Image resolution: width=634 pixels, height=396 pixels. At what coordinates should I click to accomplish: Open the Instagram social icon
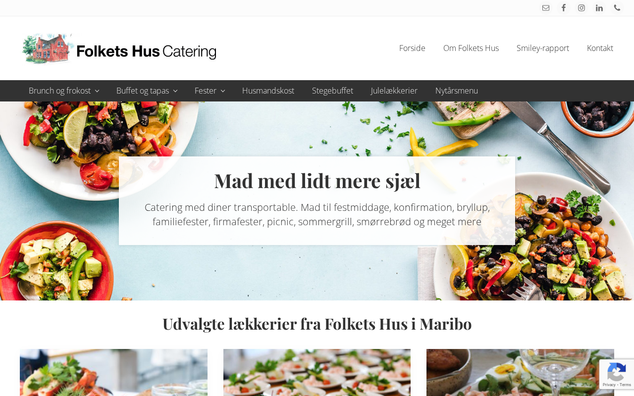581,8
